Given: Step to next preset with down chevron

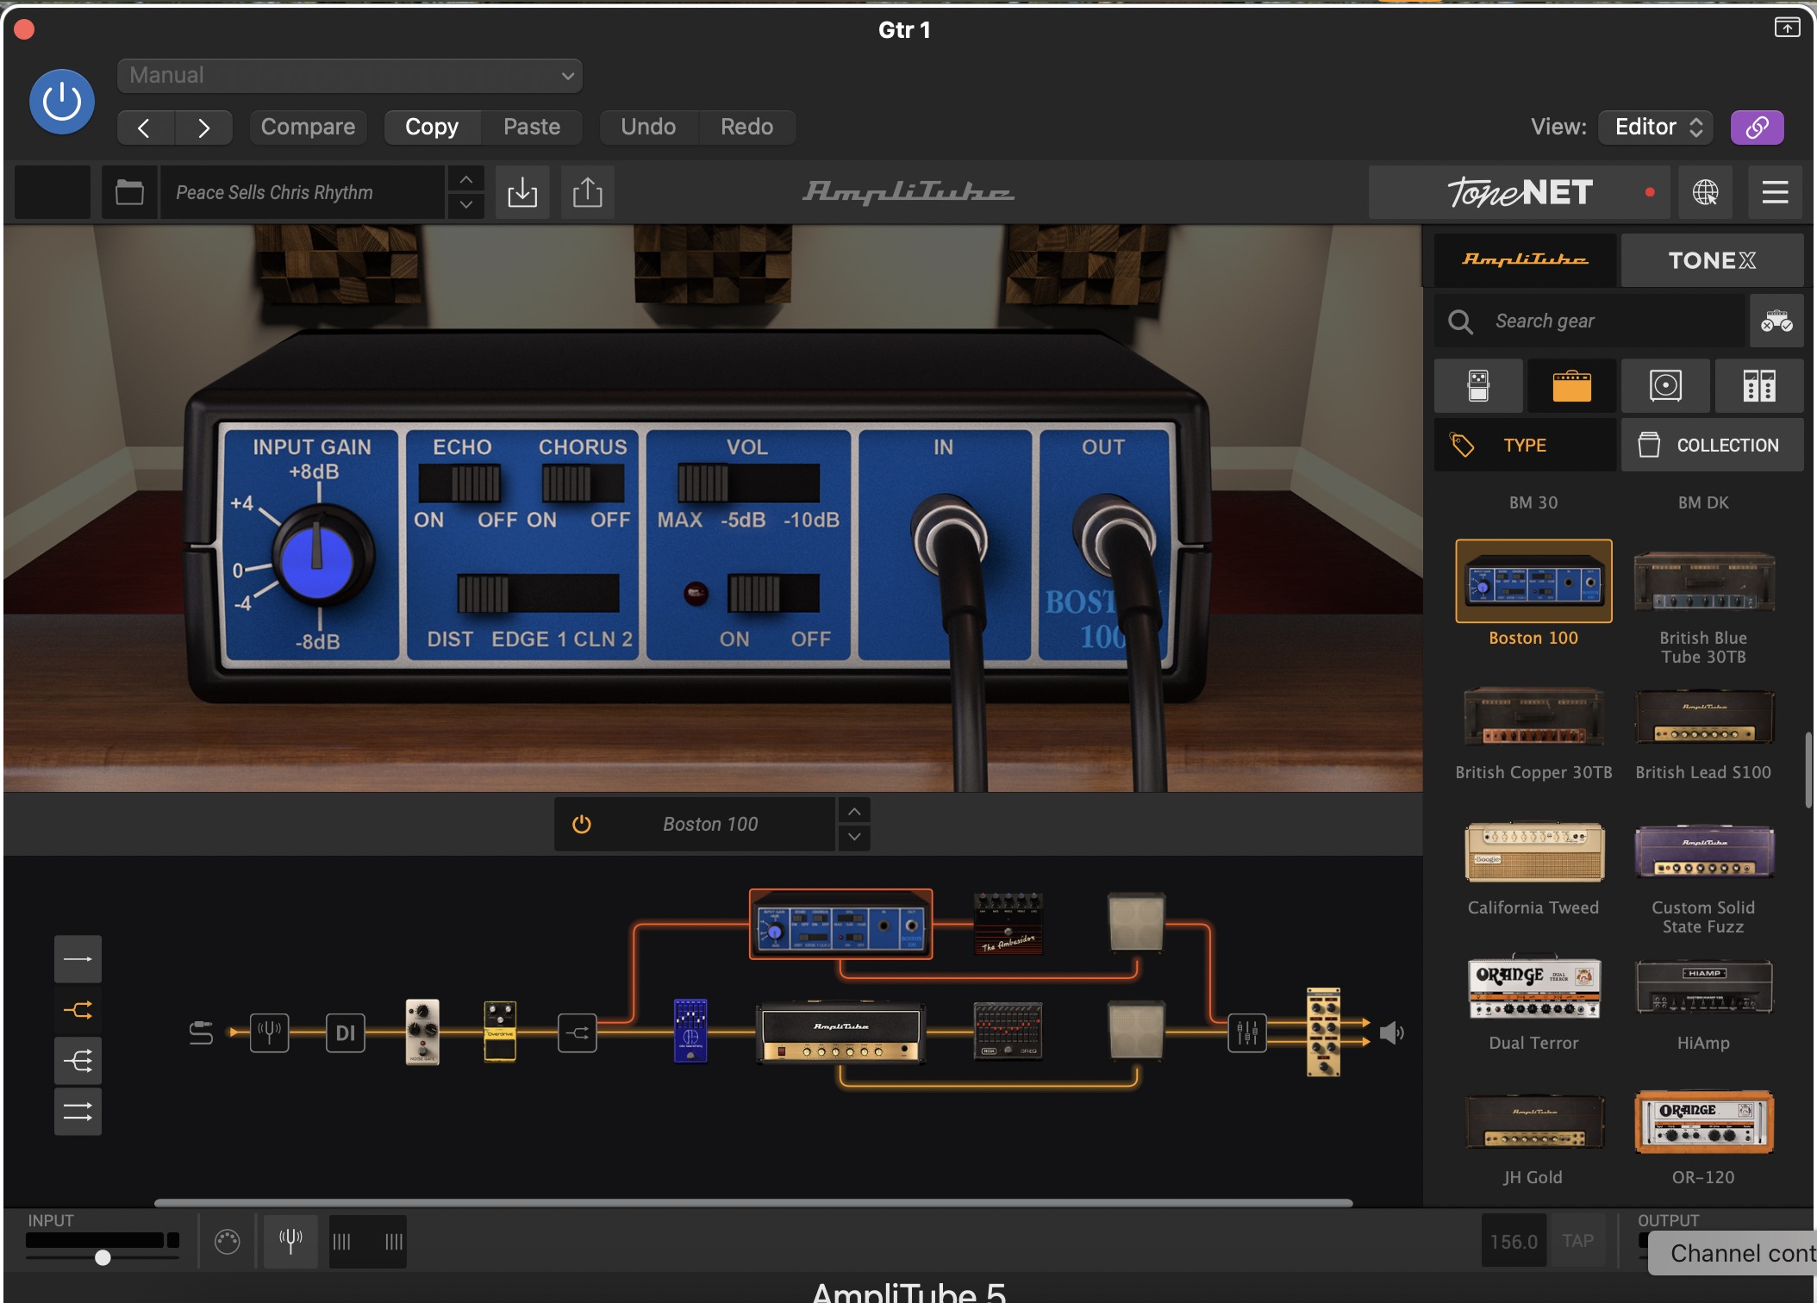Looking at the screenshot, I should 465,205.
